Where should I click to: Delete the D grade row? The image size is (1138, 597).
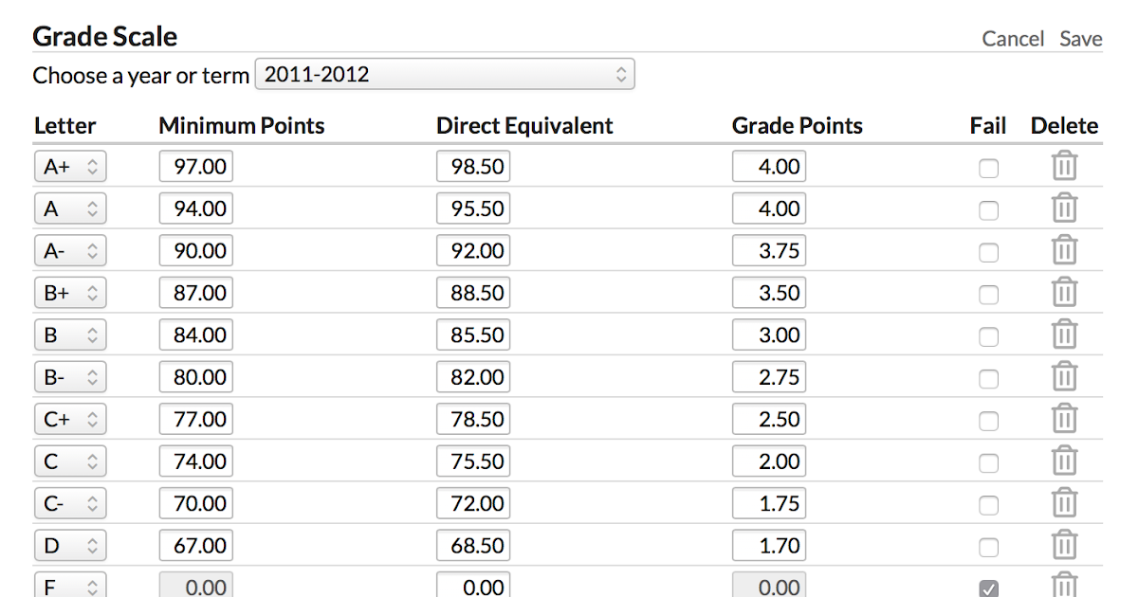tap(1064, 545)
